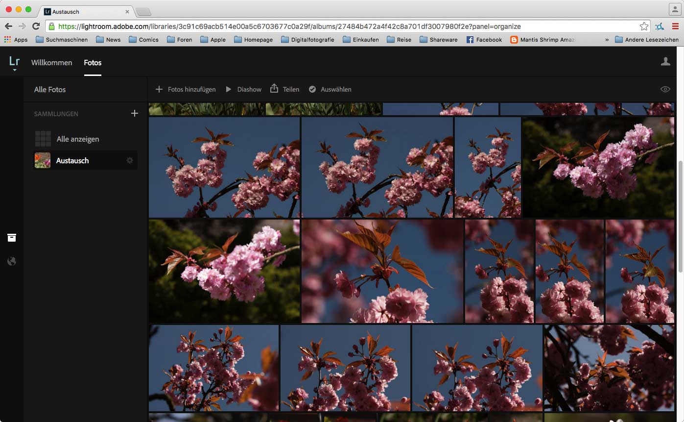Image resolution: width=684 pixels, height=422 pixels.
Task: Open the user profile icon
Action: (x=665, y=62)
